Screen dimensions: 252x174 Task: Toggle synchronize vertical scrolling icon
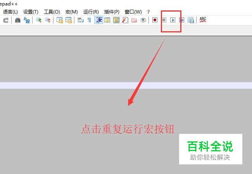pyautogui.click(x=60, y=20)
